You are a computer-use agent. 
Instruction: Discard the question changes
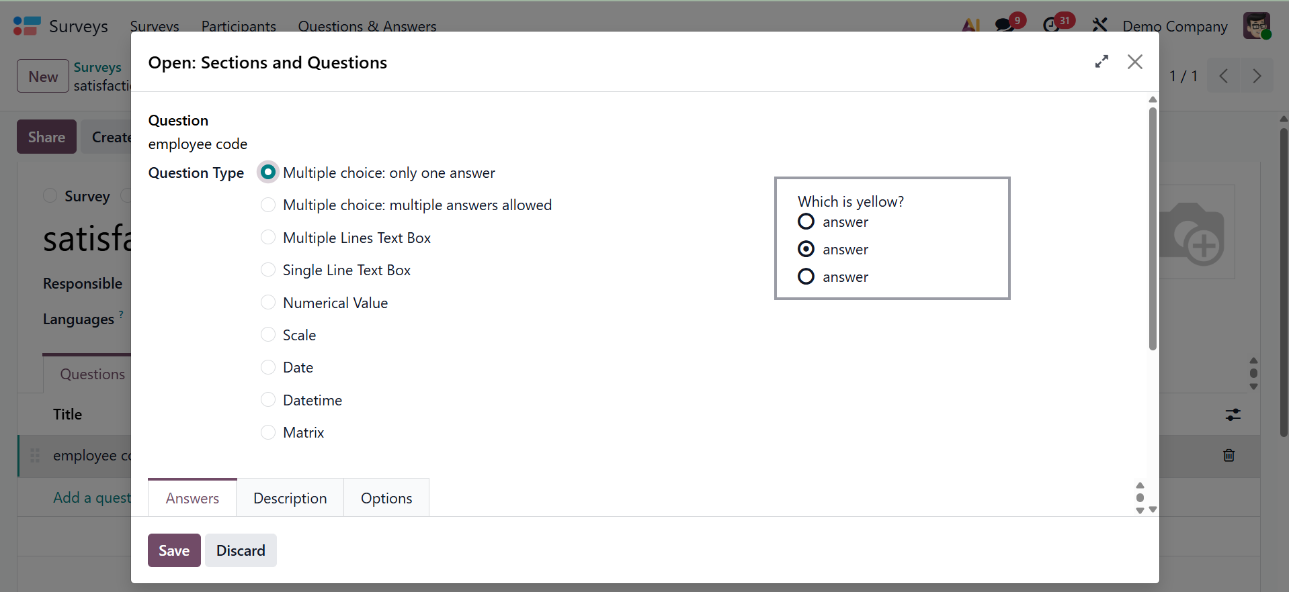[241, 550]
